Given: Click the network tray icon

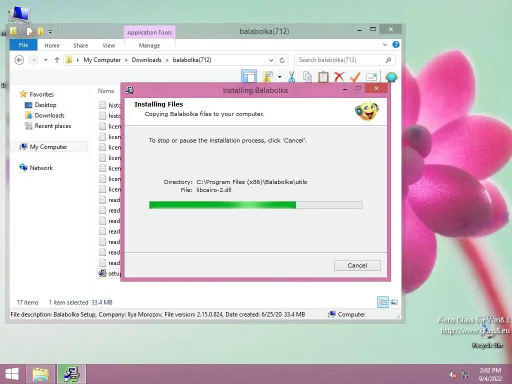Looking at the screenshot, I should (465, 374).
